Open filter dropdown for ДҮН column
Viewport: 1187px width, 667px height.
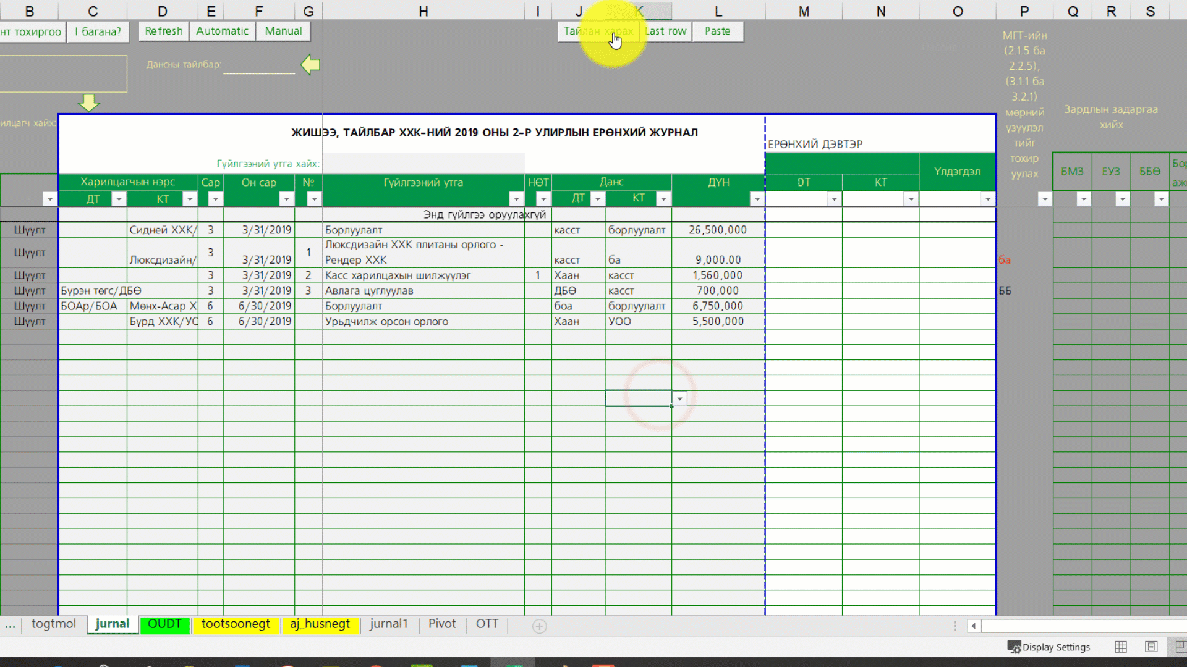757,199
